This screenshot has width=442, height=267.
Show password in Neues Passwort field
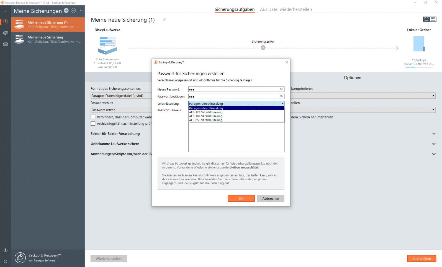point(281,89)
